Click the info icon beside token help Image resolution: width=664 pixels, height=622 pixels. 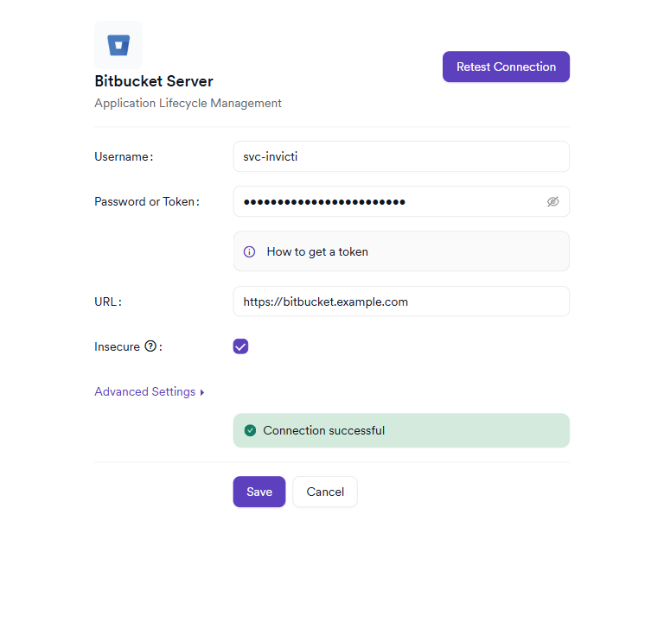(x=249, y=251)
